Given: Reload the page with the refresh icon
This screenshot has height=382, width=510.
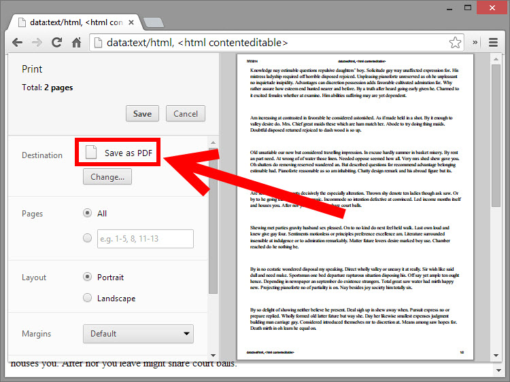Looking at the screenshot, I should 56,42.
